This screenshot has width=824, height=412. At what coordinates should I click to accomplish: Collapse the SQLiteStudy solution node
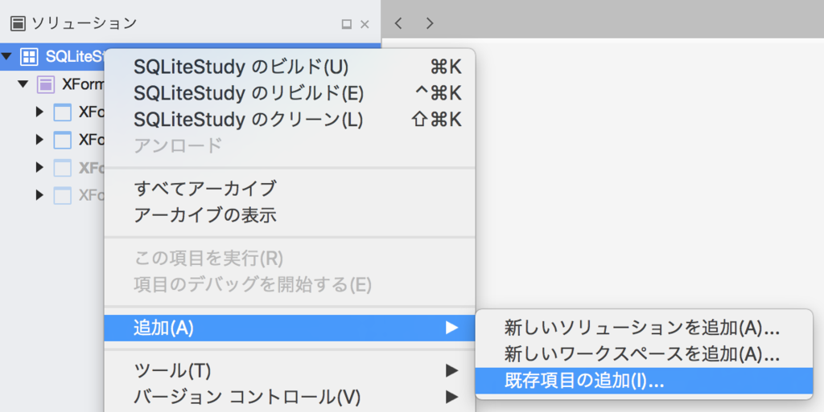coord(6,56)
